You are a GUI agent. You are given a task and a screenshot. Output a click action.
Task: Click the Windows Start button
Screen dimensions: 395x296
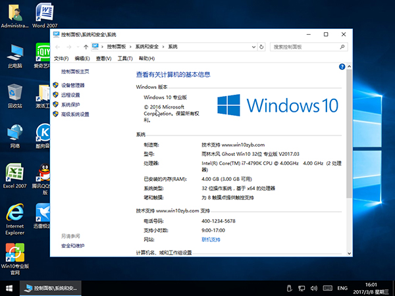[9, 288]
